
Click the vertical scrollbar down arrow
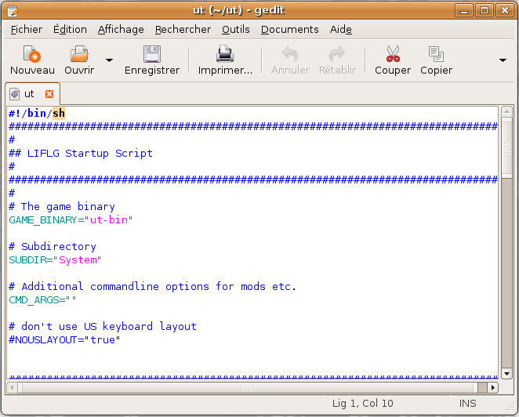(x=506, y=372)
